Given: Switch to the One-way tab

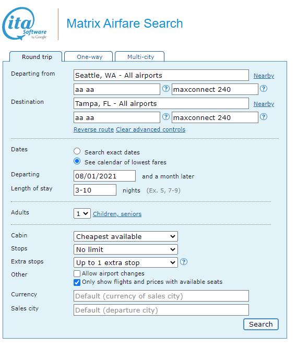Looking at the screenshot, I should click(89, 56).
